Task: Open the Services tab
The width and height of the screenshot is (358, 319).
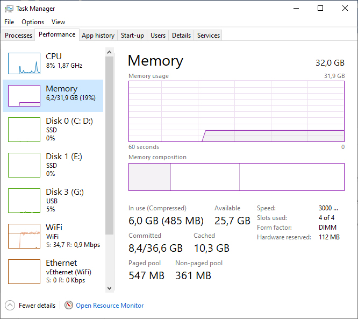Action: point(209,36)
